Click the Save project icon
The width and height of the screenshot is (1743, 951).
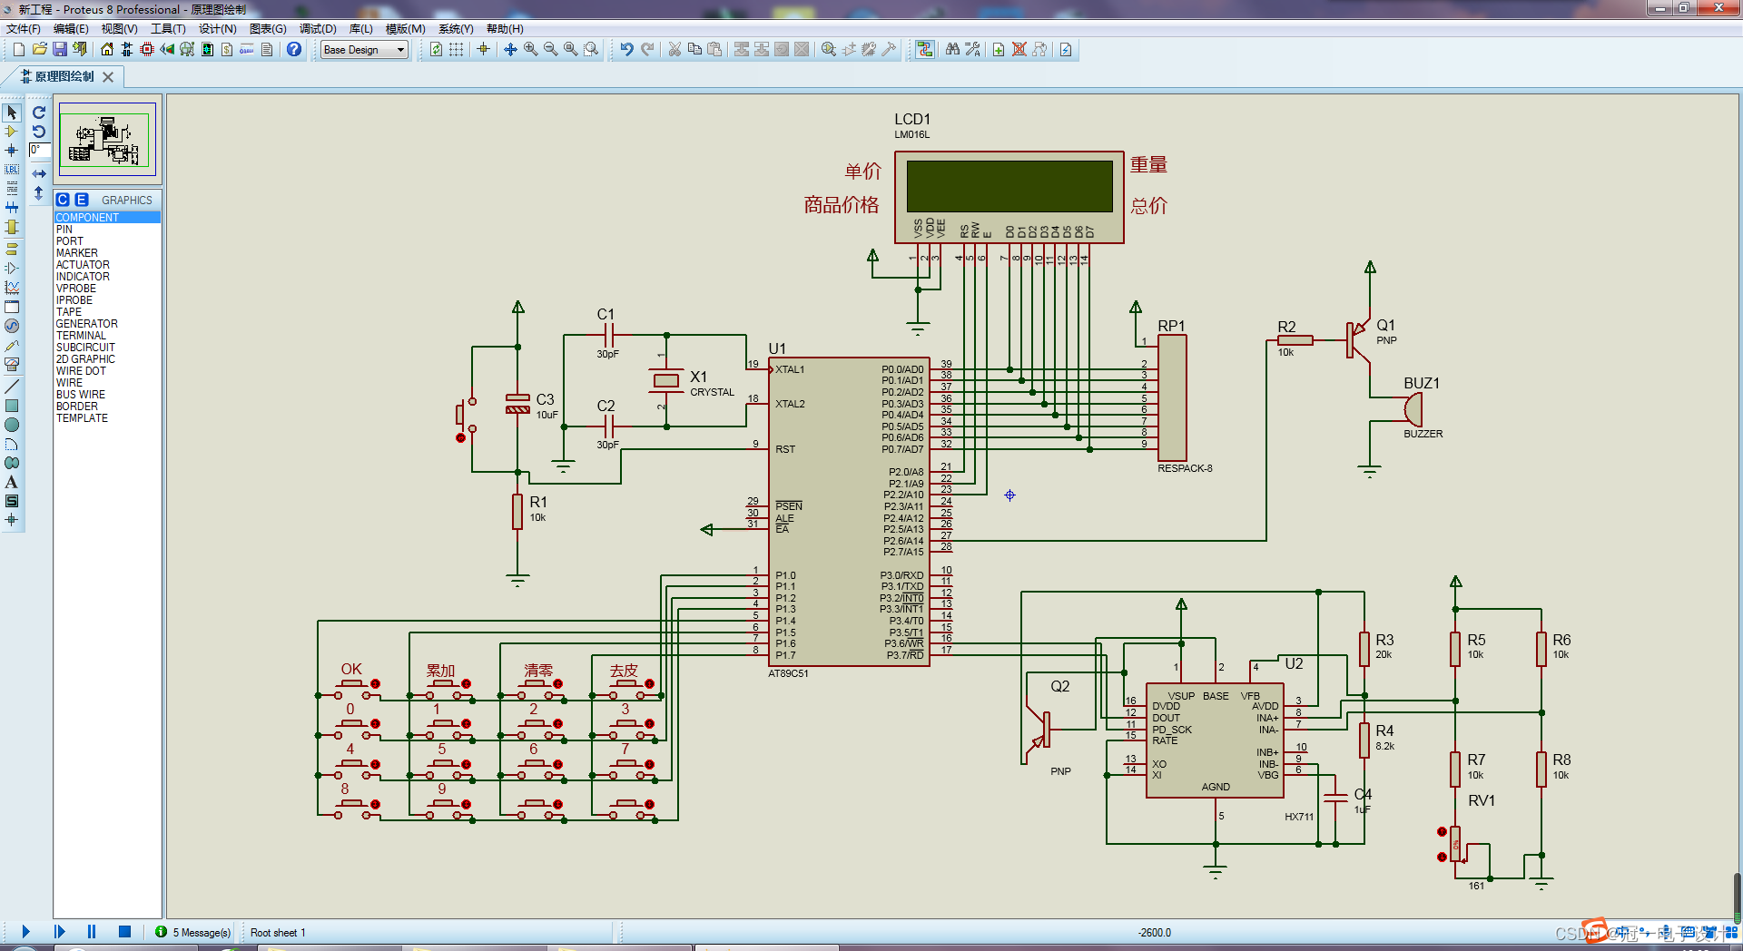point(60,49)
